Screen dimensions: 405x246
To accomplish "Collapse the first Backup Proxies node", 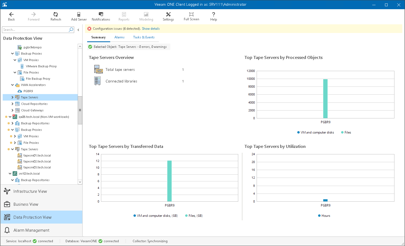I will point(12,54).
